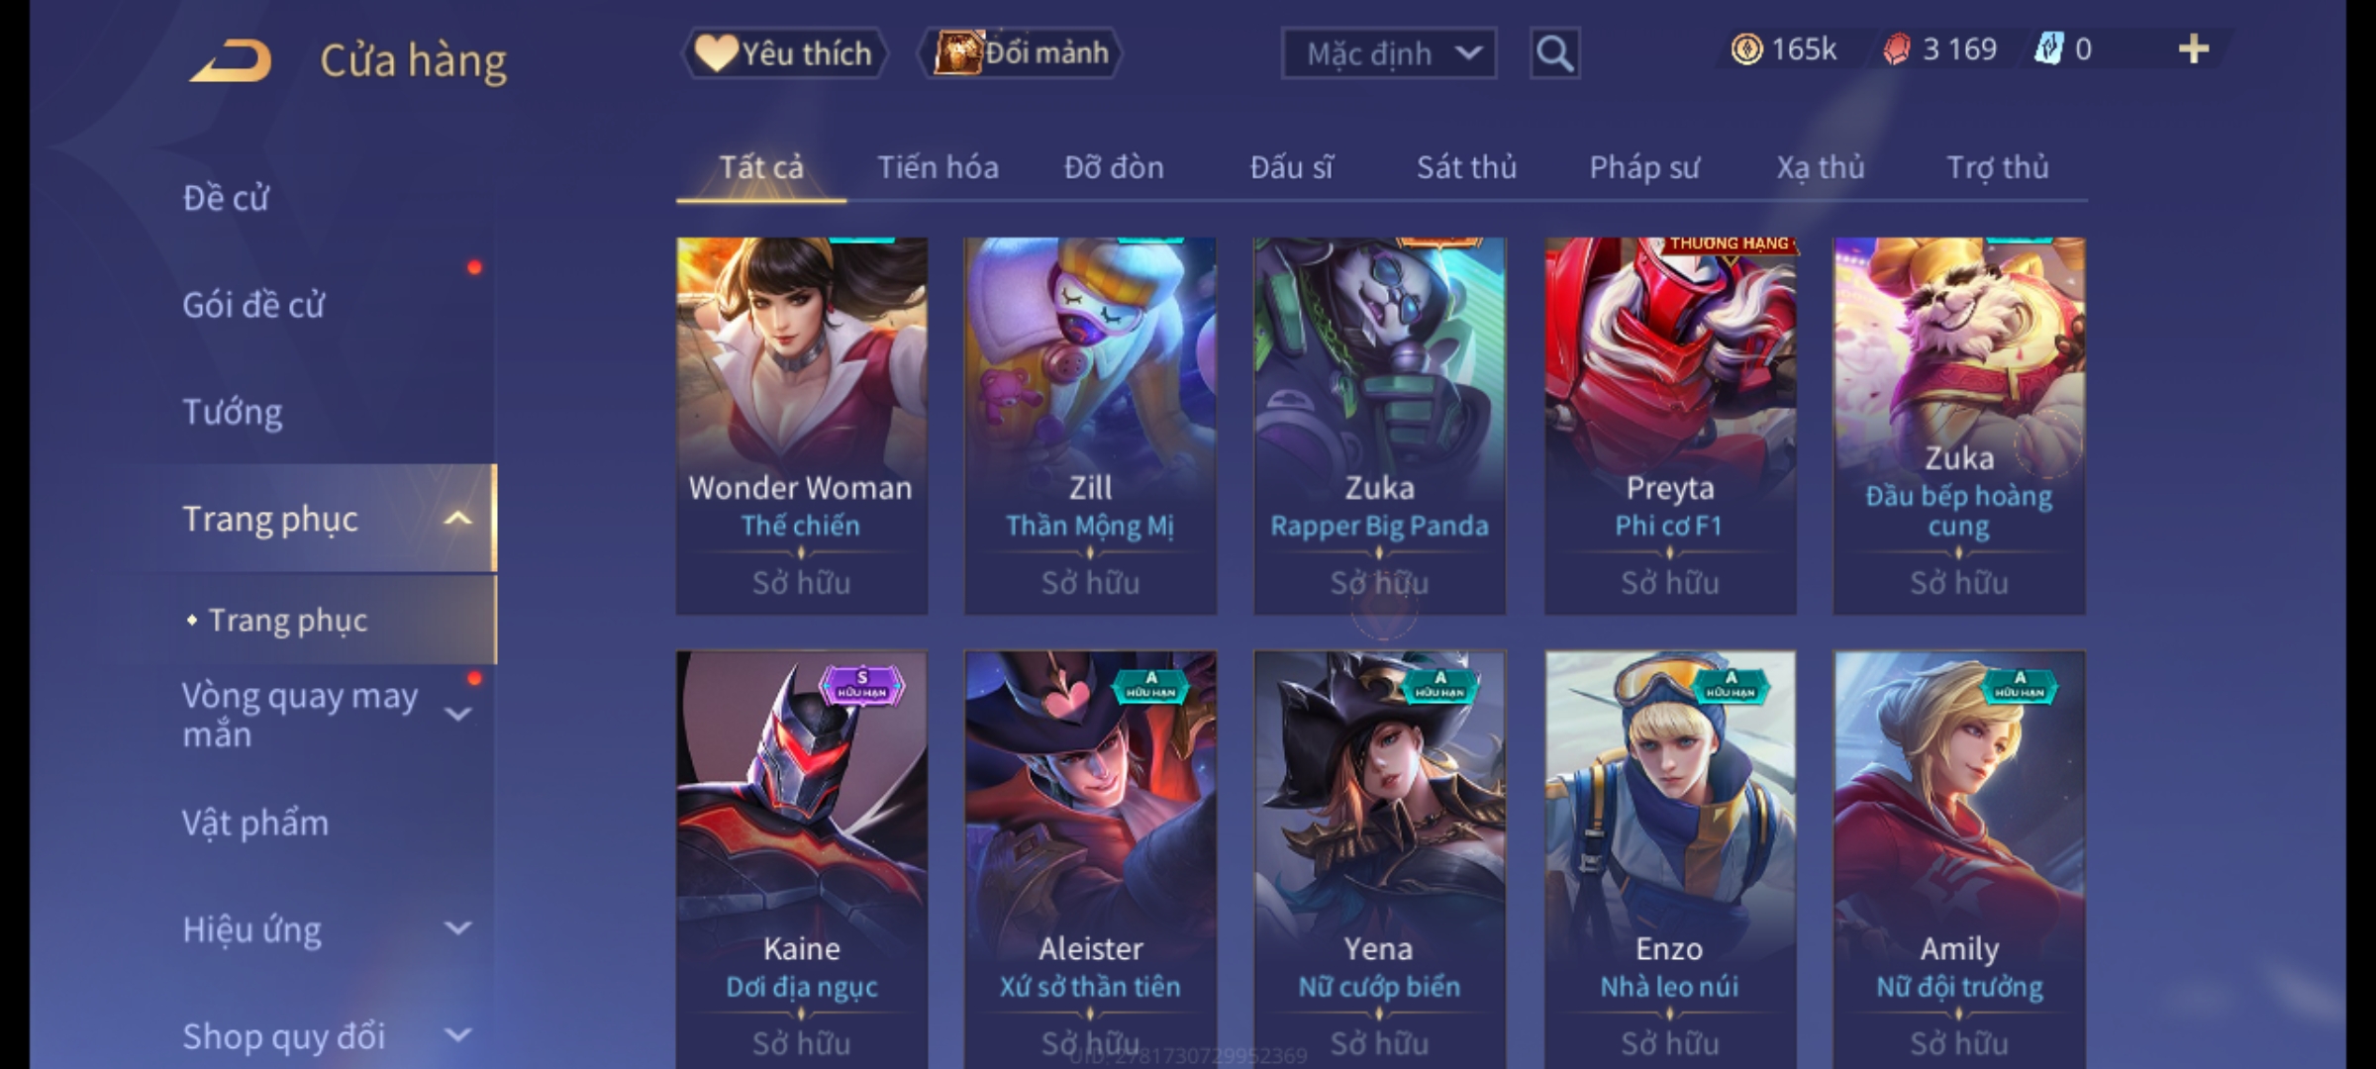Click the heart icon on Yêu thích
2376x1069 pixels.
(715, 52)
